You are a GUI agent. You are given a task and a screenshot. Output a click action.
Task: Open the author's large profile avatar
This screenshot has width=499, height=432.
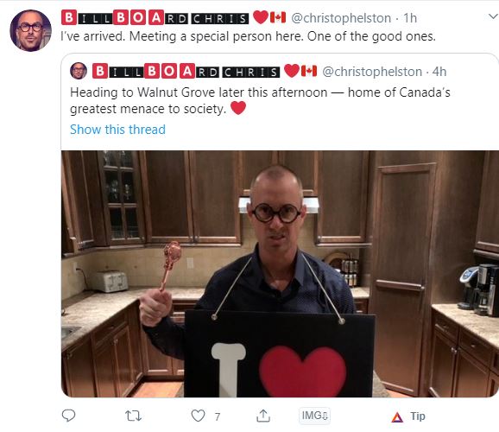point(30,30)
